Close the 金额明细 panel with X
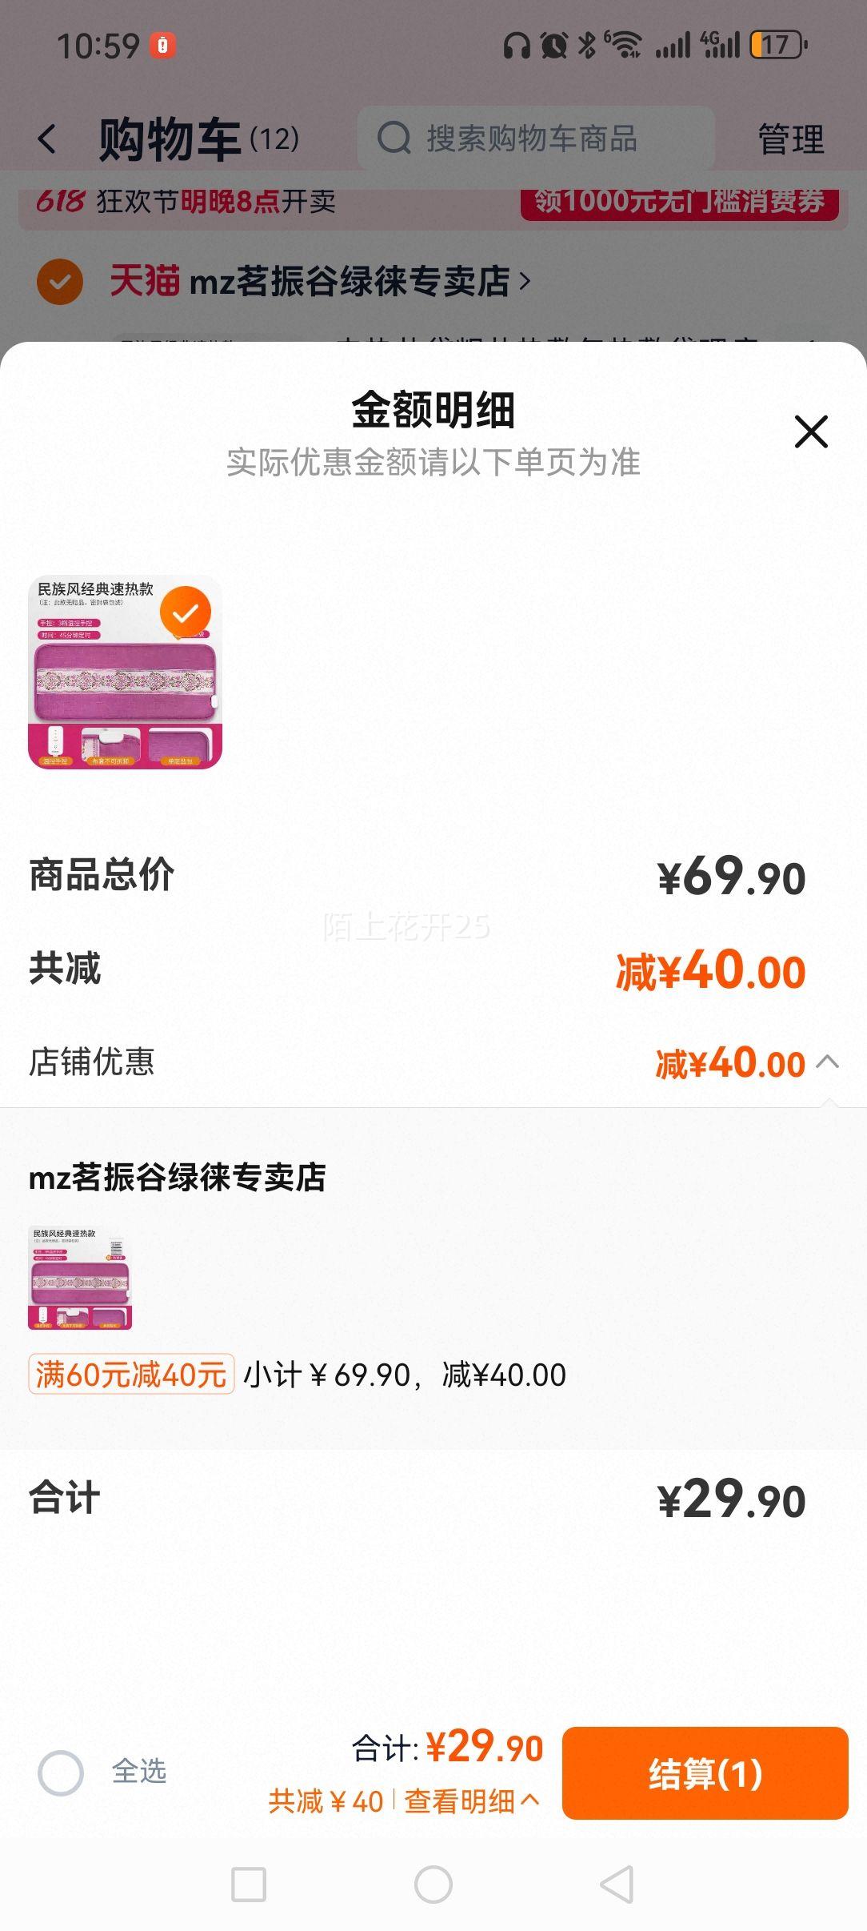Screen dimensions: 867x1931 pyautogui.click(x=811, y=432)
